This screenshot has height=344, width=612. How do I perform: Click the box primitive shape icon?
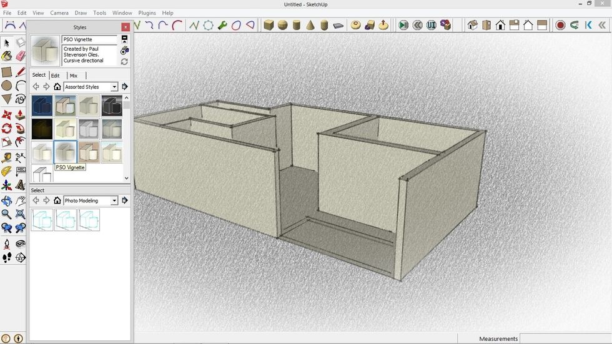pos(269,26)
